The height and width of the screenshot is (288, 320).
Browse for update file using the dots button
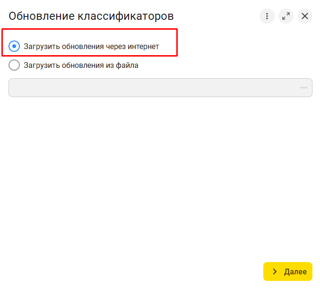point(303,88)
